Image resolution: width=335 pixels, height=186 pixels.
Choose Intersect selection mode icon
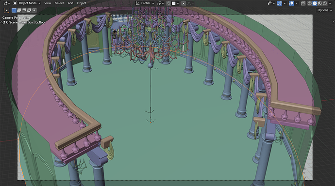point(34,10)
